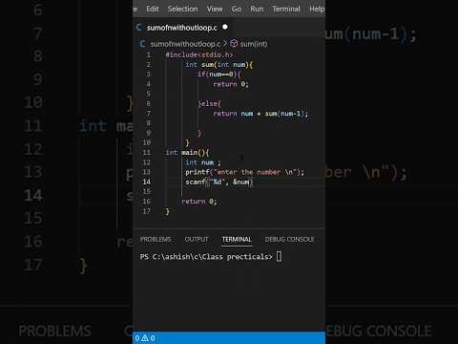Open breadcrumb symbol sum(int)
The width and height of the screenshot is (458, 344).
[254, 44]
